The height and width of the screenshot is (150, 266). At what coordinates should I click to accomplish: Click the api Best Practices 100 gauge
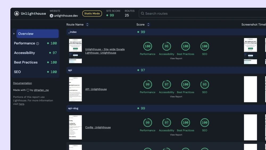point(186,84)
